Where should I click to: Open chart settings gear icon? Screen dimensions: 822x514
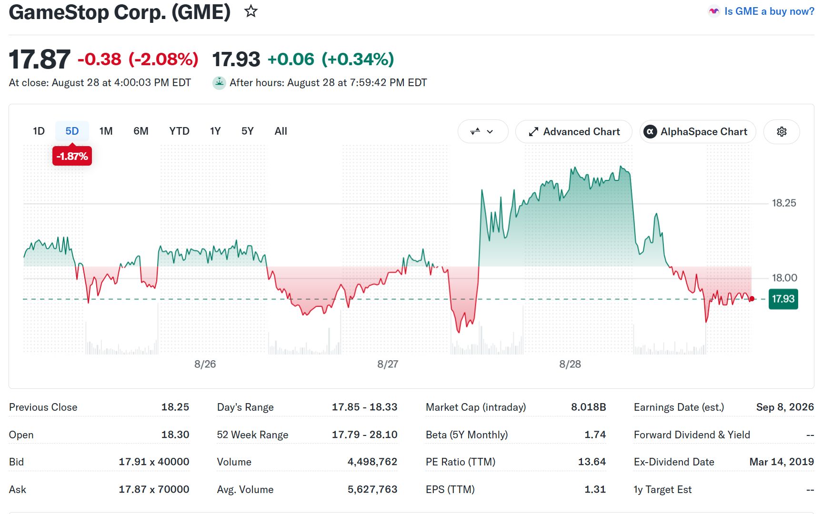pos(782,131)
